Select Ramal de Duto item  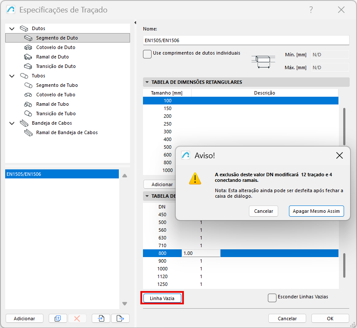click(x=53, y=57)
